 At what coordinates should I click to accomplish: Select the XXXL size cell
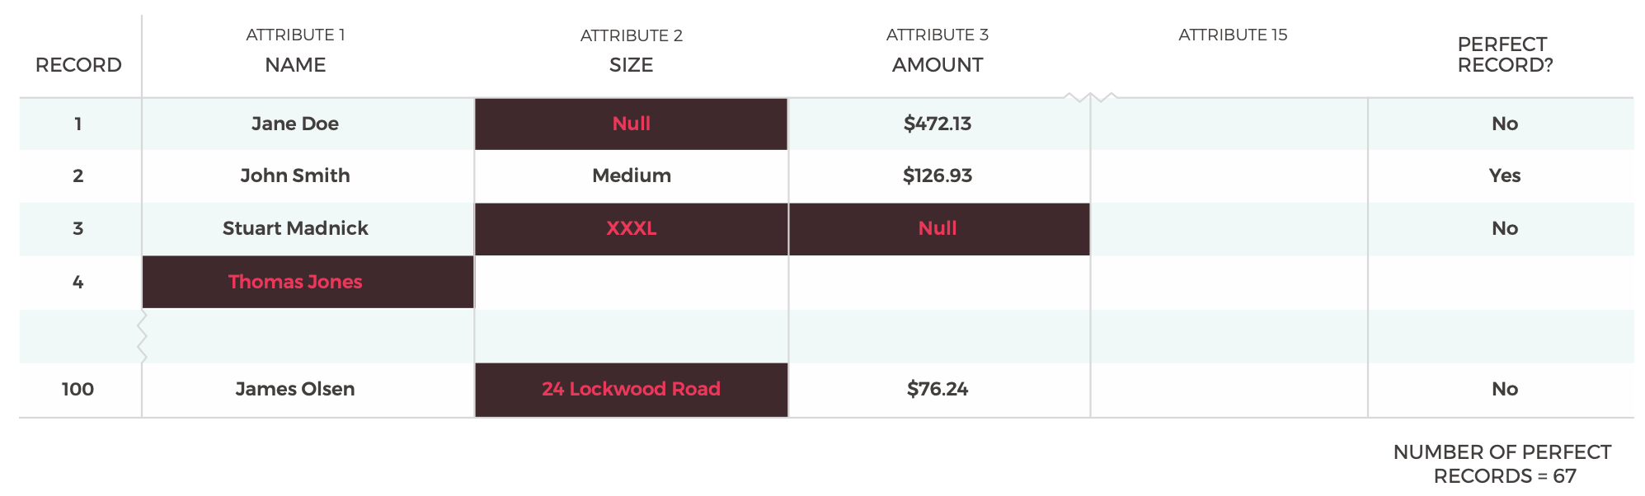pyautogui.click(x=631, y=228)
